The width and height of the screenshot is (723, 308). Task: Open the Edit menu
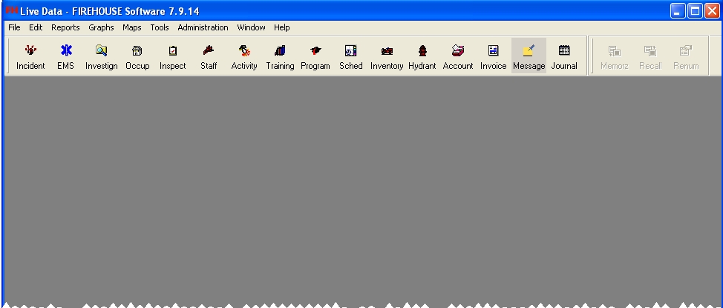tap(36, 27)
